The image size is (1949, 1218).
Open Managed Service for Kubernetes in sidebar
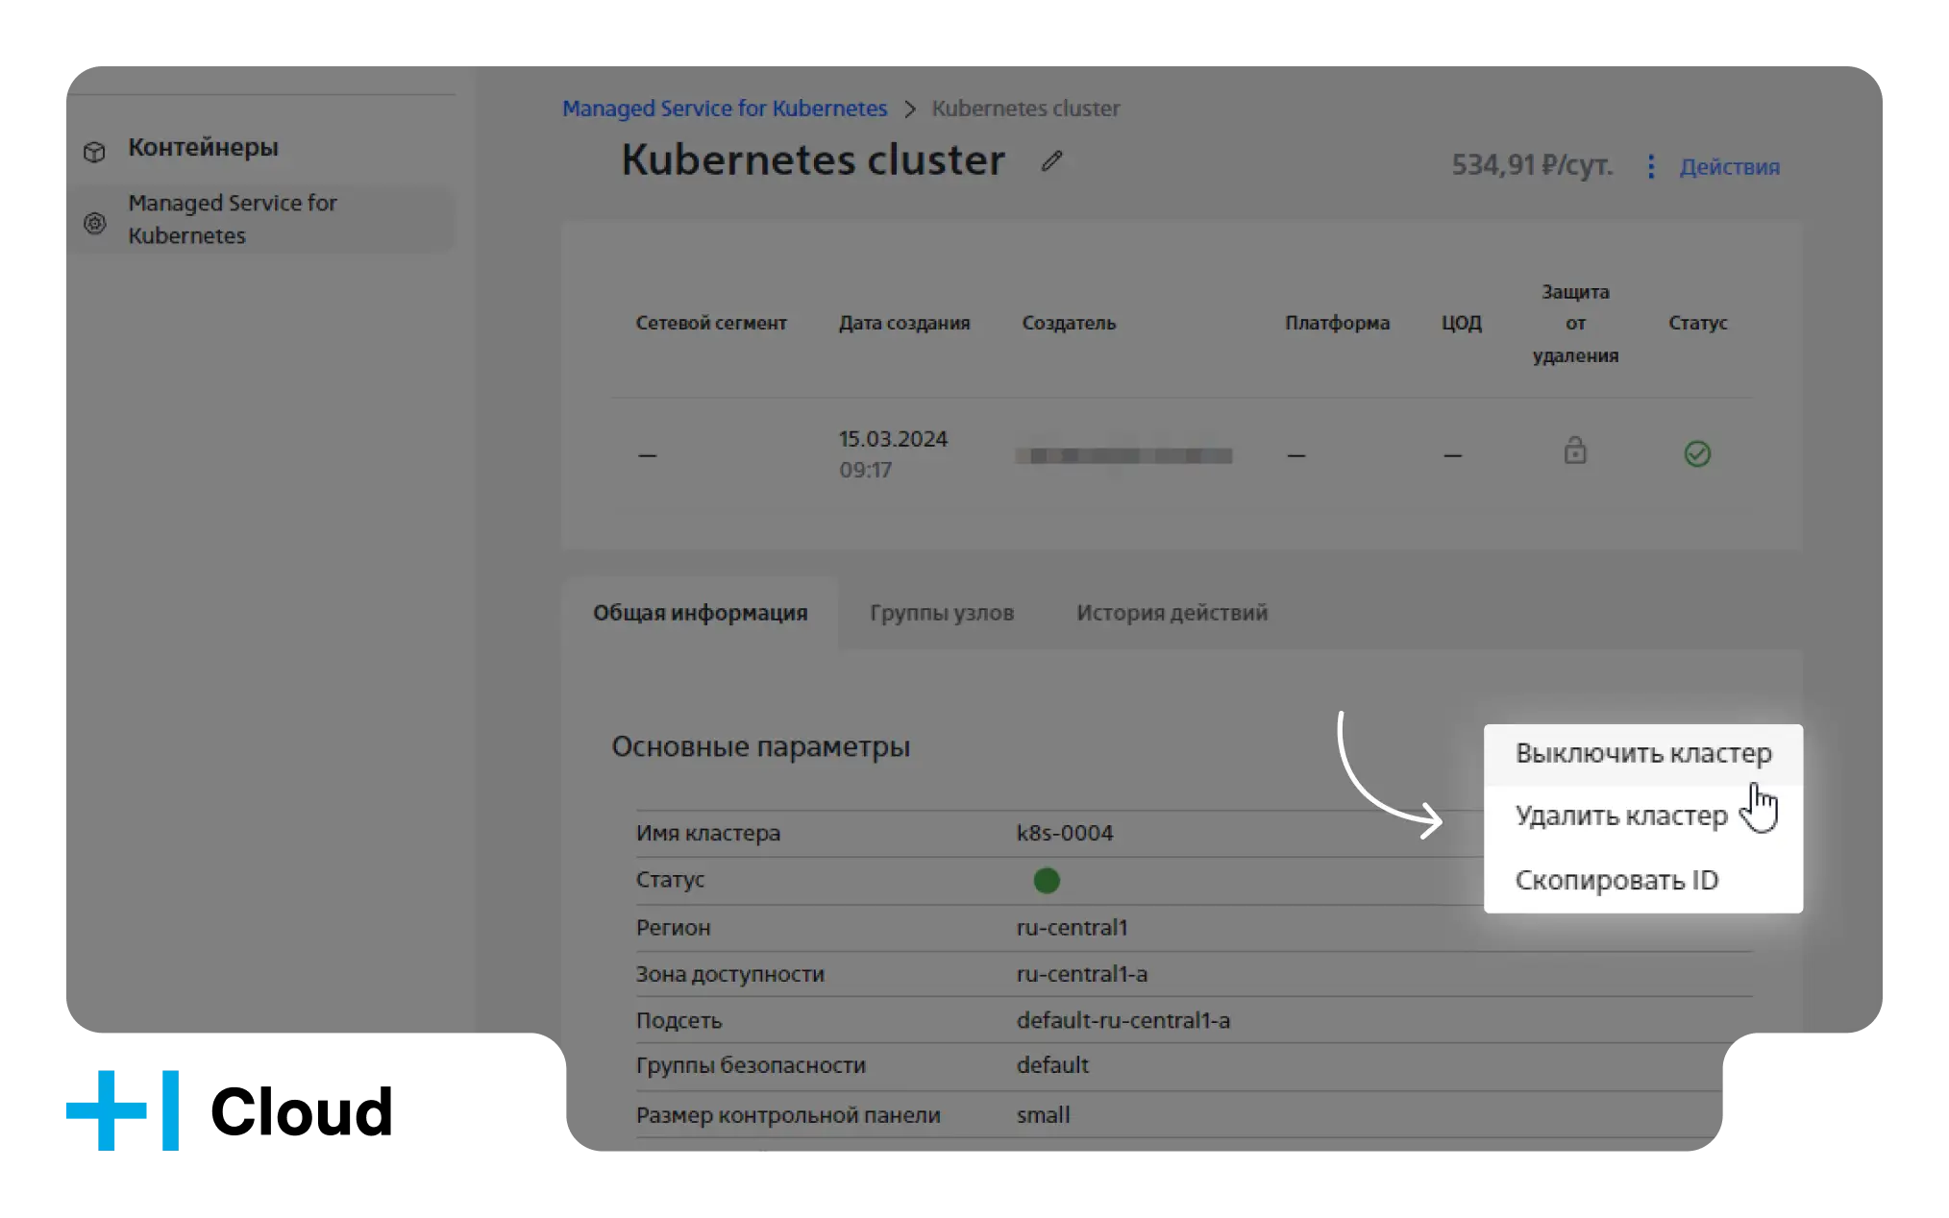(261, 219)
